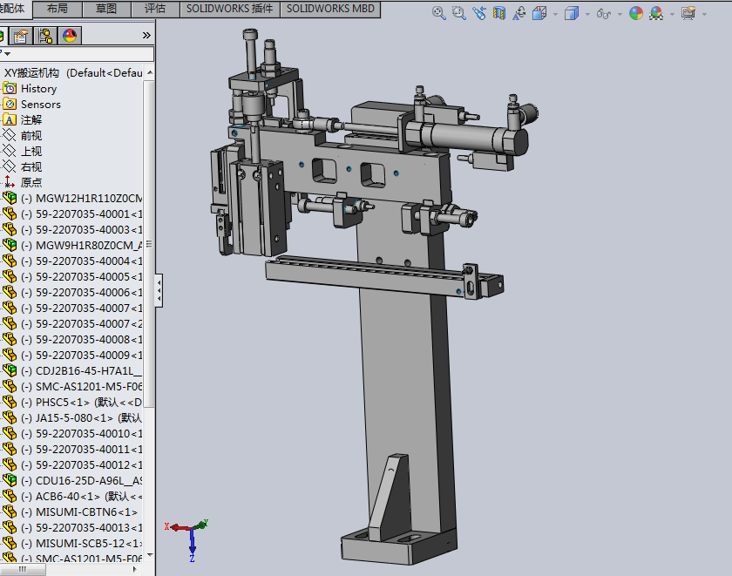The width and height of the screenshot is (732, 576).
Task: Click the Zoom to Fit icon
Action: coord(438,14)
